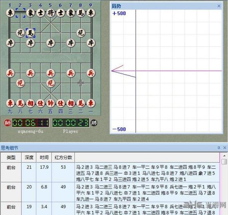Viewport: 228px width, 215px height.
Task: Select the red soldier on file 五
Action: click(x=51, y=73)
